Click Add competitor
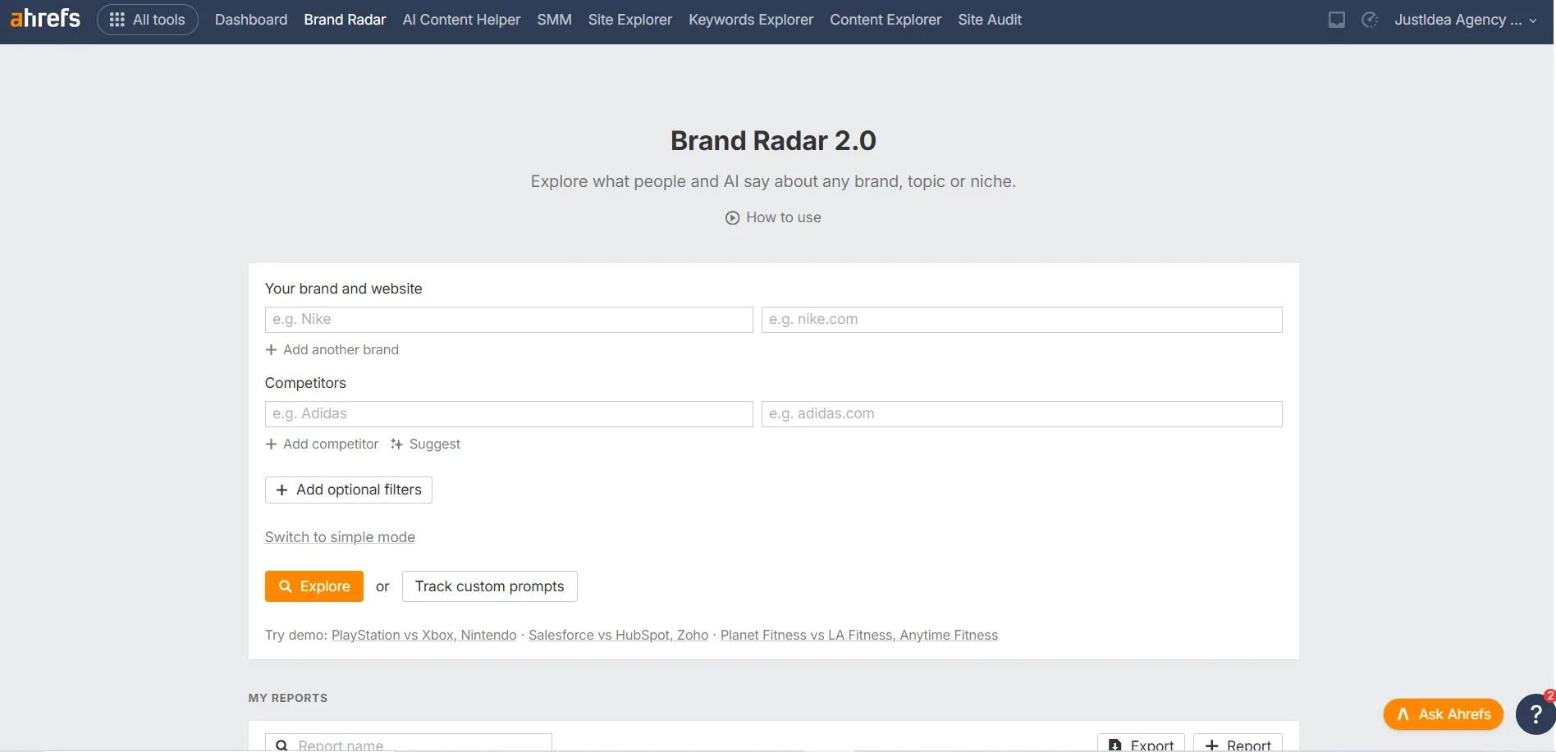The image size is (1556, 752). click(x=322, y=444)
